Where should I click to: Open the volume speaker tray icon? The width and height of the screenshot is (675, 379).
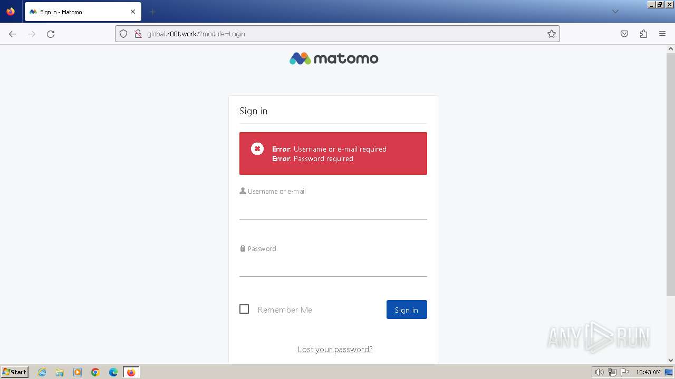[x=599, y=372]
